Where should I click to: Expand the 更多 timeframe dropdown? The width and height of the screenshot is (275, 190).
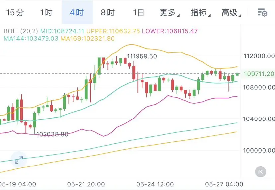[169, 12]
